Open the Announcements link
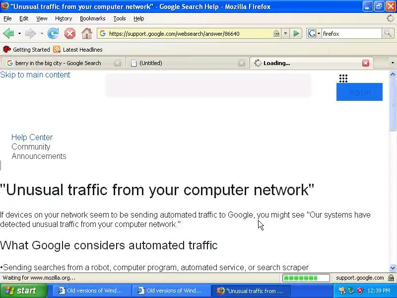This screenshot has height=298, width=397. click(39, 156)
